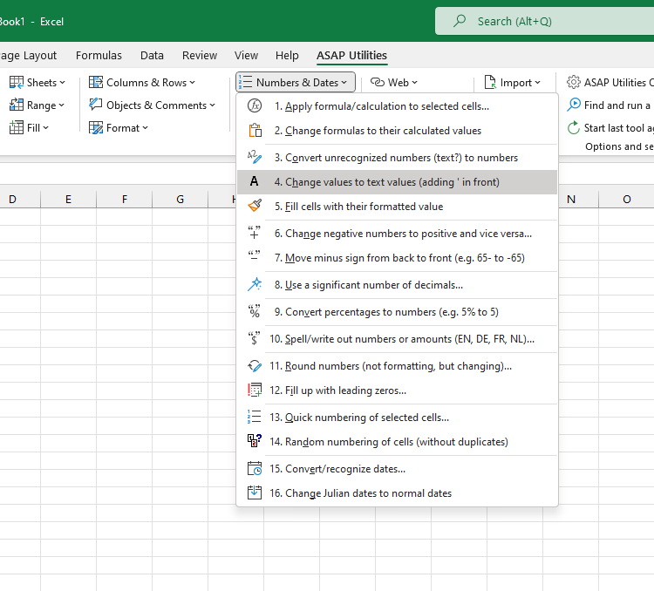Click the bold A icon for text values
The height and width of the screenshot is (591, 654).
254,181
